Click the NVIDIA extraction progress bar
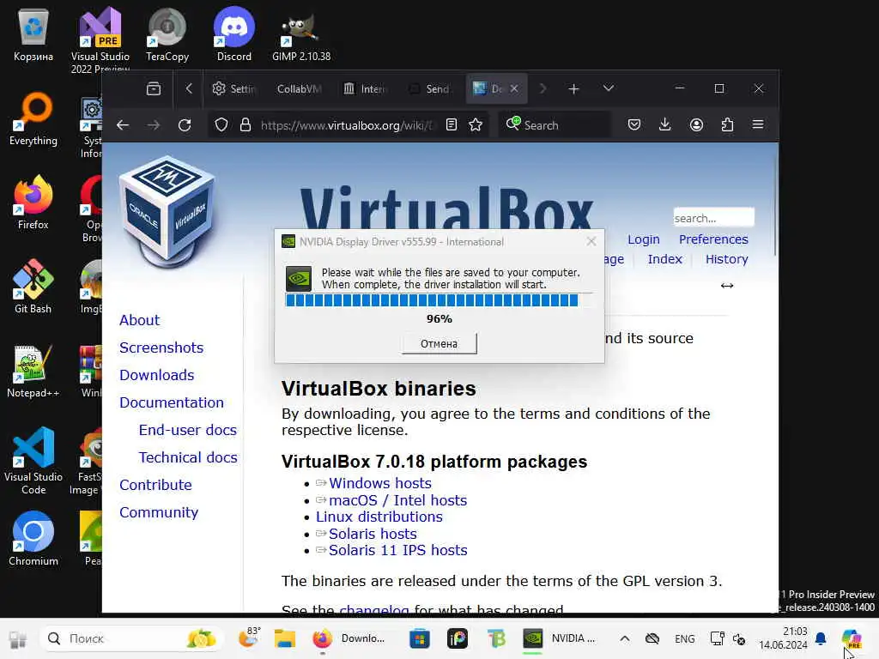The image size is (879, 659). pyautogui.click(x=439, y=300)
